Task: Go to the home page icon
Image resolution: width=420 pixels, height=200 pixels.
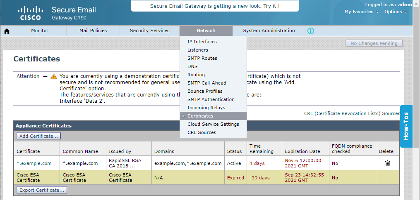Action: (7, 31)
